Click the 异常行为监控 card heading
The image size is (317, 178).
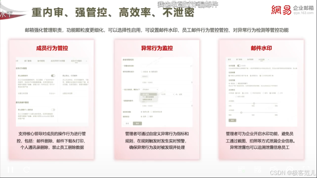pos(157,48)
